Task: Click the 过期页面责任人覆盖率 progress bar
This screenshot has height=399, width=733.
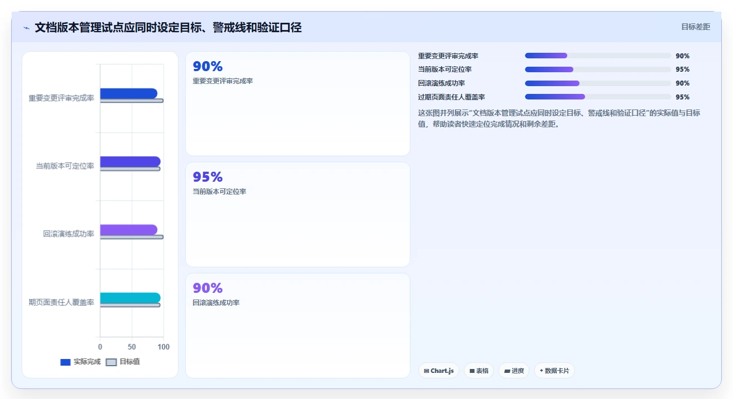Action: tap(598, 97)
